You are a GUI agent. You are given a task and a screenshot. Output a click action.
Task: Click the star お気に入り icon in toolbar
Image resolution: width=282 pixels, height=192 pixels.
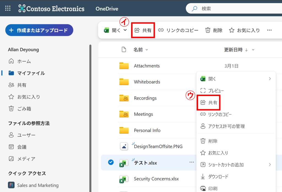(232, 30)
